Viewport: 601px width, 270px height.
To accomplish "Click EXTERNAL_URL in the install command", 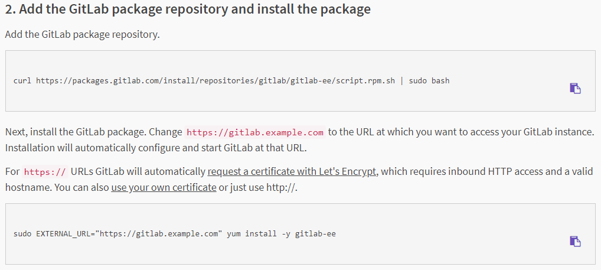I will [x=65, y=233].
